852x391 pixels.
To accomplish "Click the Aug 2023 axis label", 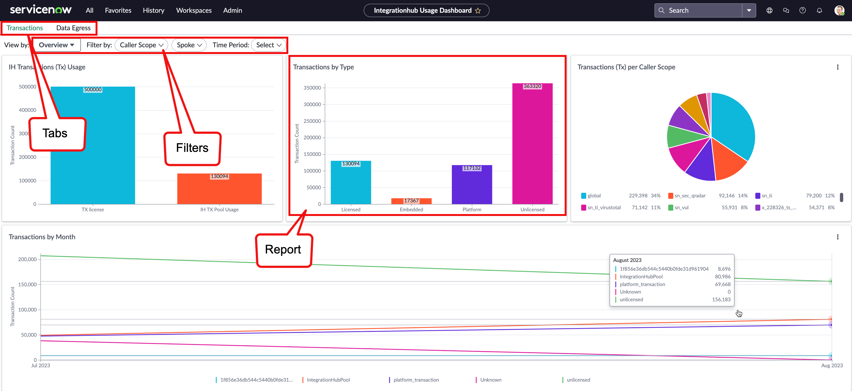I will point(832,365).
